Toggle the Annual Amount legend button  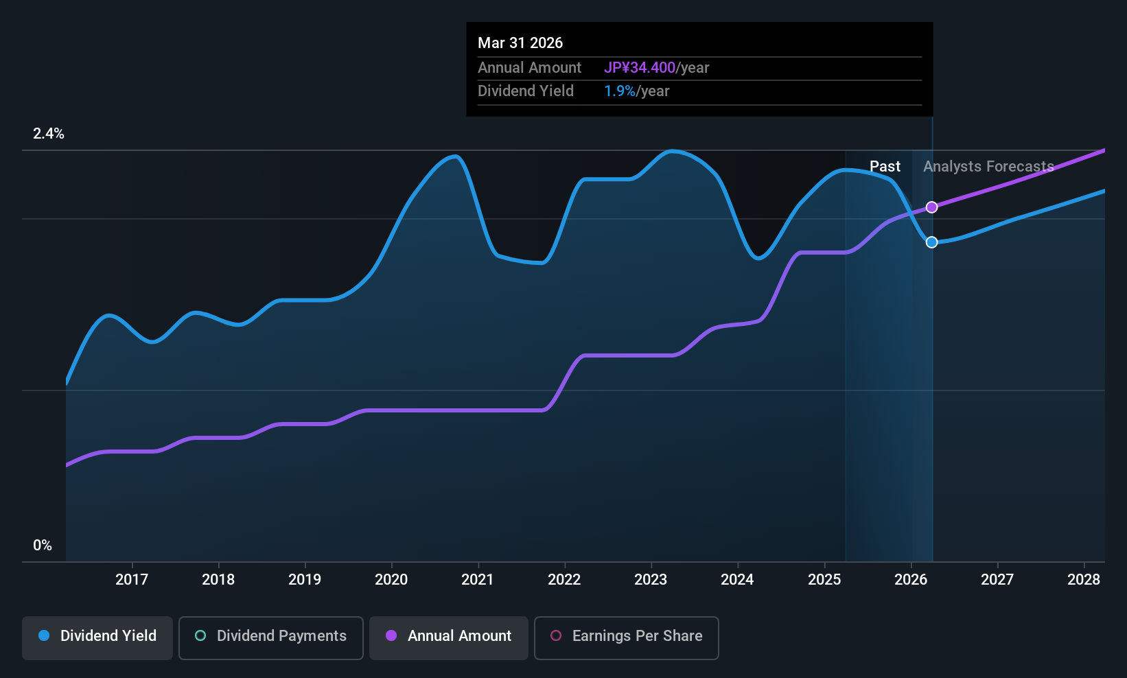coord(449,638)
